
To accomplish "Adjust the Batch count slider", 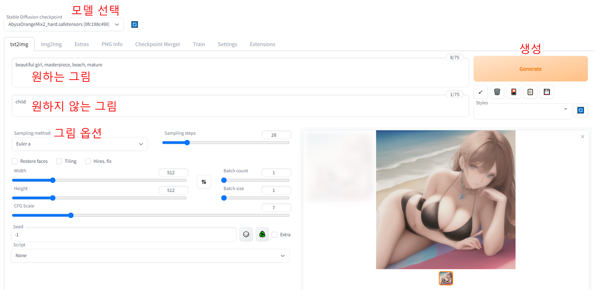I will pyautogui.click(x=256, y=180).
